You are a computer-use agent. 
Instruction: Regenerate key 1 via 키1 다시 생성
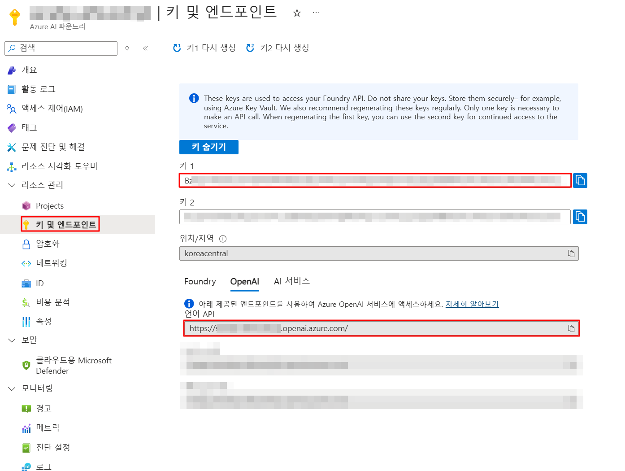point(204,48)
